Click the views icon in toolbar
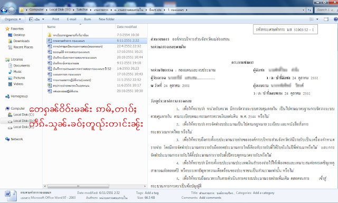The image size is (338, 203). (312, 19)
